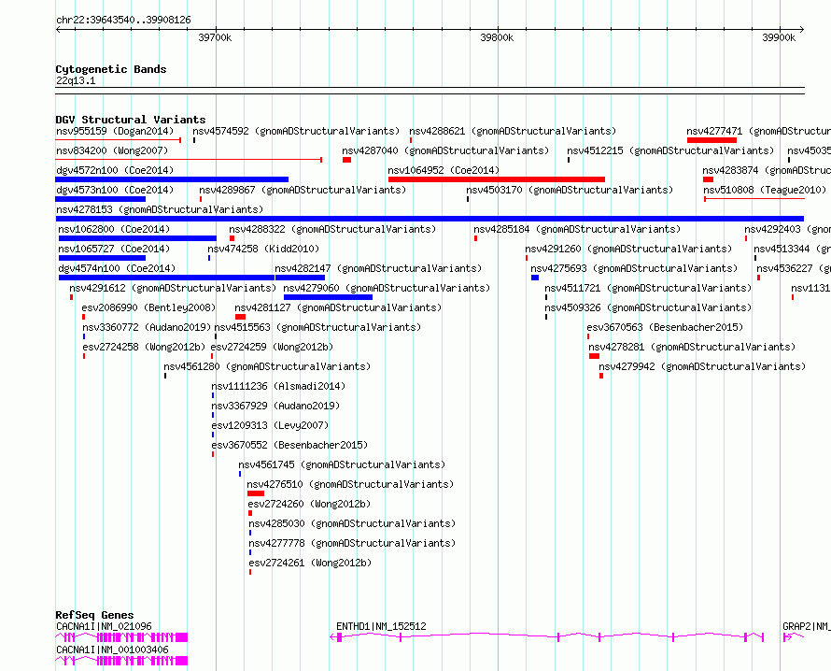Viewport: 831px width, 671px height.
Task: Select the long nsv4278153 blue variant bar
Action: tap(430, 219)
